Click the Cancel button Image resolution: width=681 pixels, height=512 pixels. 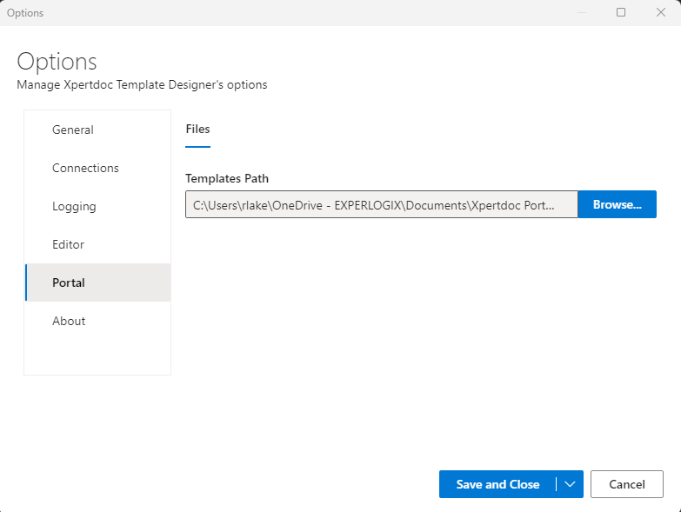(x=627, y=484)
